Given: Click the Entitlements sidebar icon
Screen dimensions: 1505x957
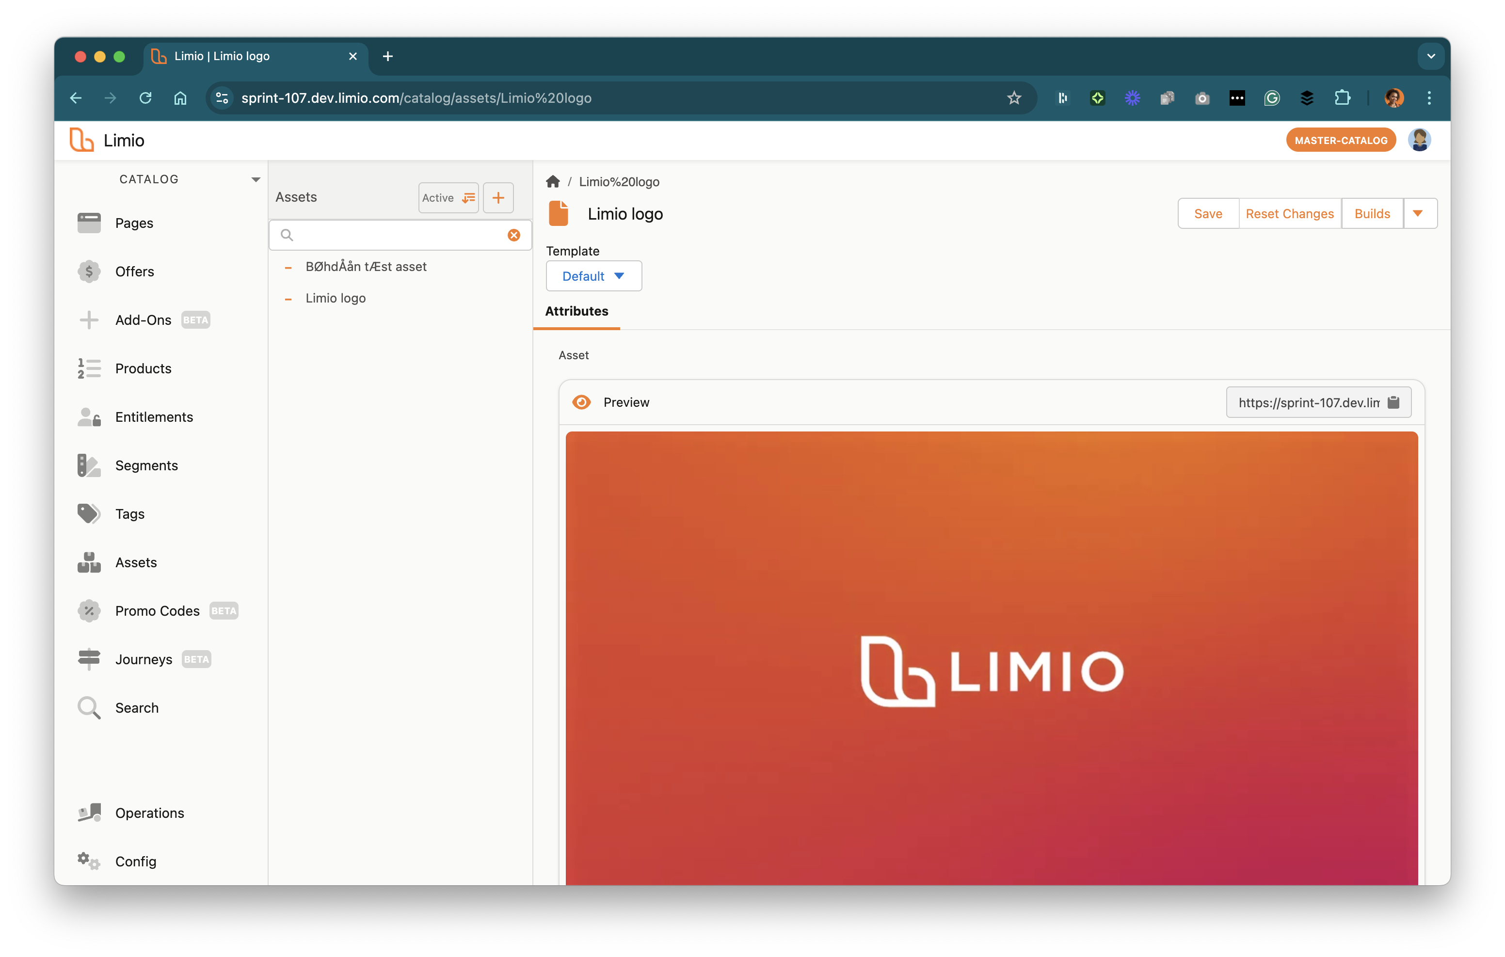Looking at the screenshot, I should (x=89, y=417).
